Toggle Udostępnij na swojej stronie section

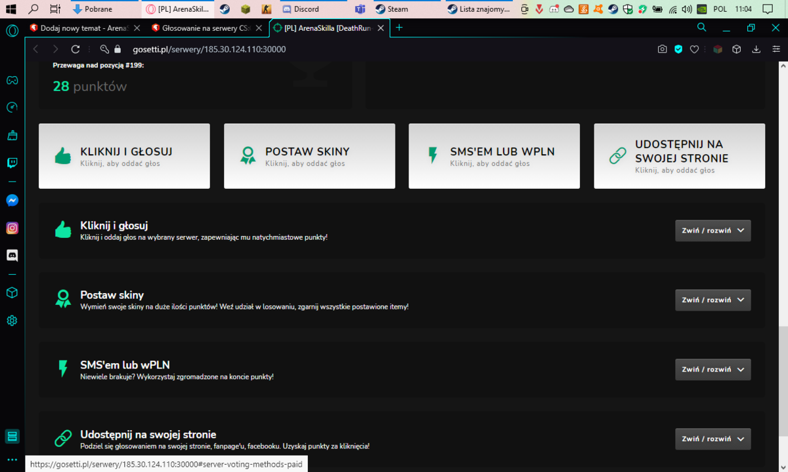(x=713, y=439)
